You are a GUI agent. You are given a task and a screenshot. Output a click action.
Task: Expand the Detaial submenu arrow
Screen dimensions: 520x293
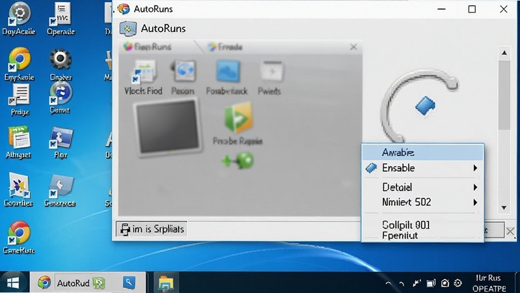(475, 188)
